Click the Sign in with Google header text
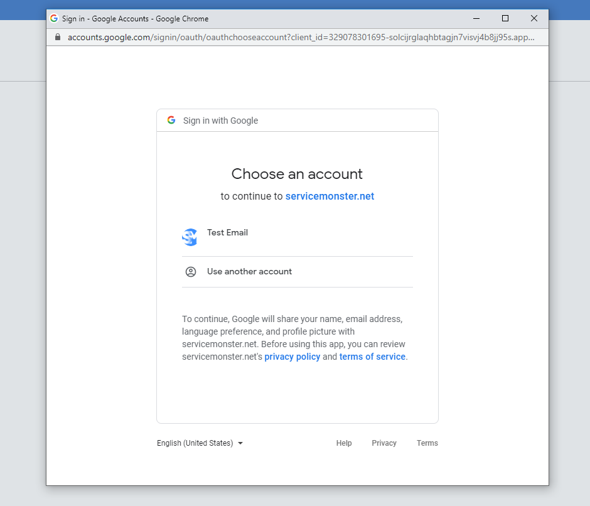Screen dimensions: 590x506 (x=220, y=121)
